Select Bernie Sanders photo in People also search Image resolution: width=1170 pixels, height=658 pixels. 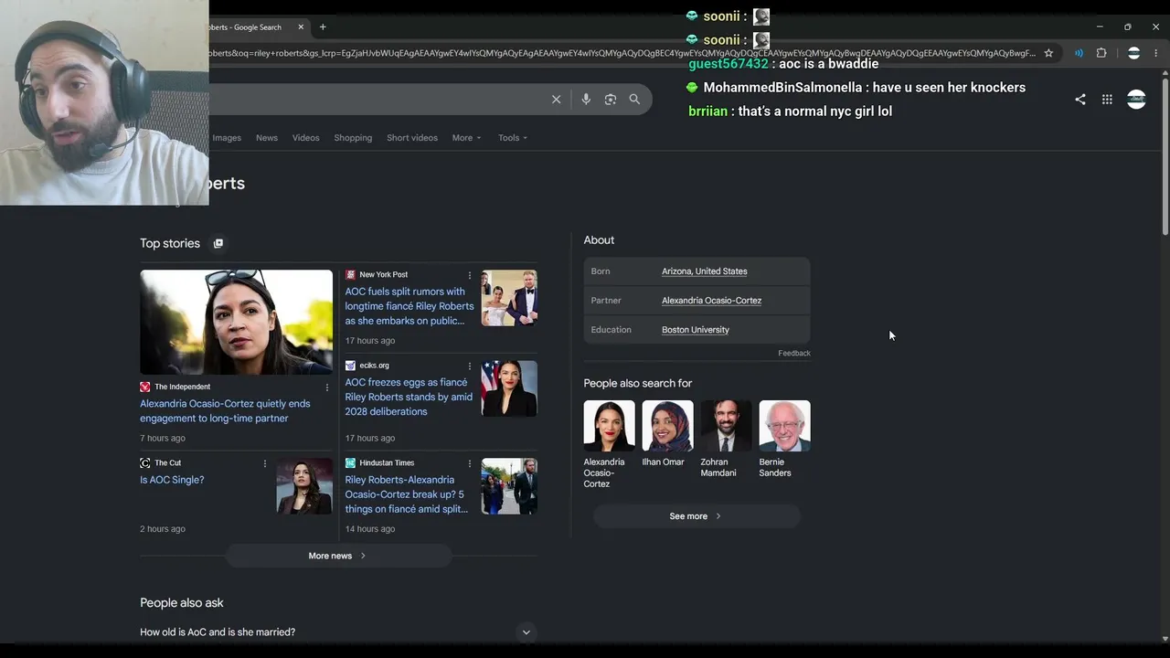coord(785,426)
